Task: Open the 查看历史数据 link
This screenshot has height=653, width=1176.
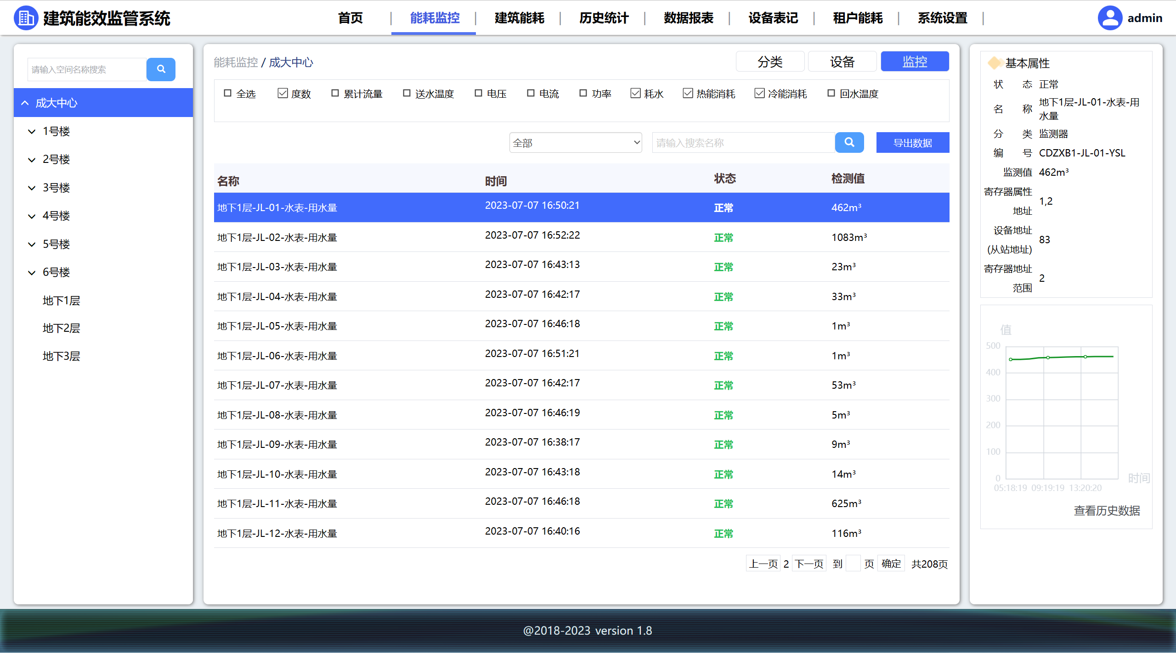Action: coord(1107,511)
